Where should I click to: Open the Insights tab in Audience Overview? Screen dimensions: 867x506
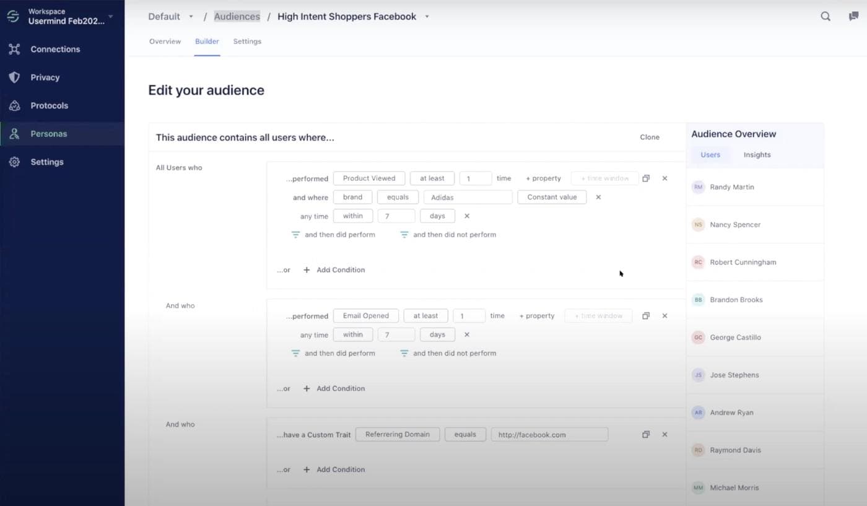(757, 155)
